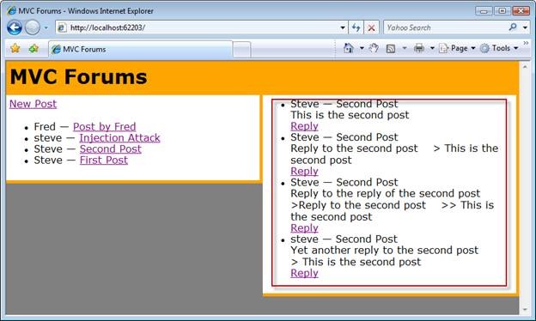Click Reply under 'This is the second post'
The height and width of the screenshot is (321, 536).
(304, 126)
